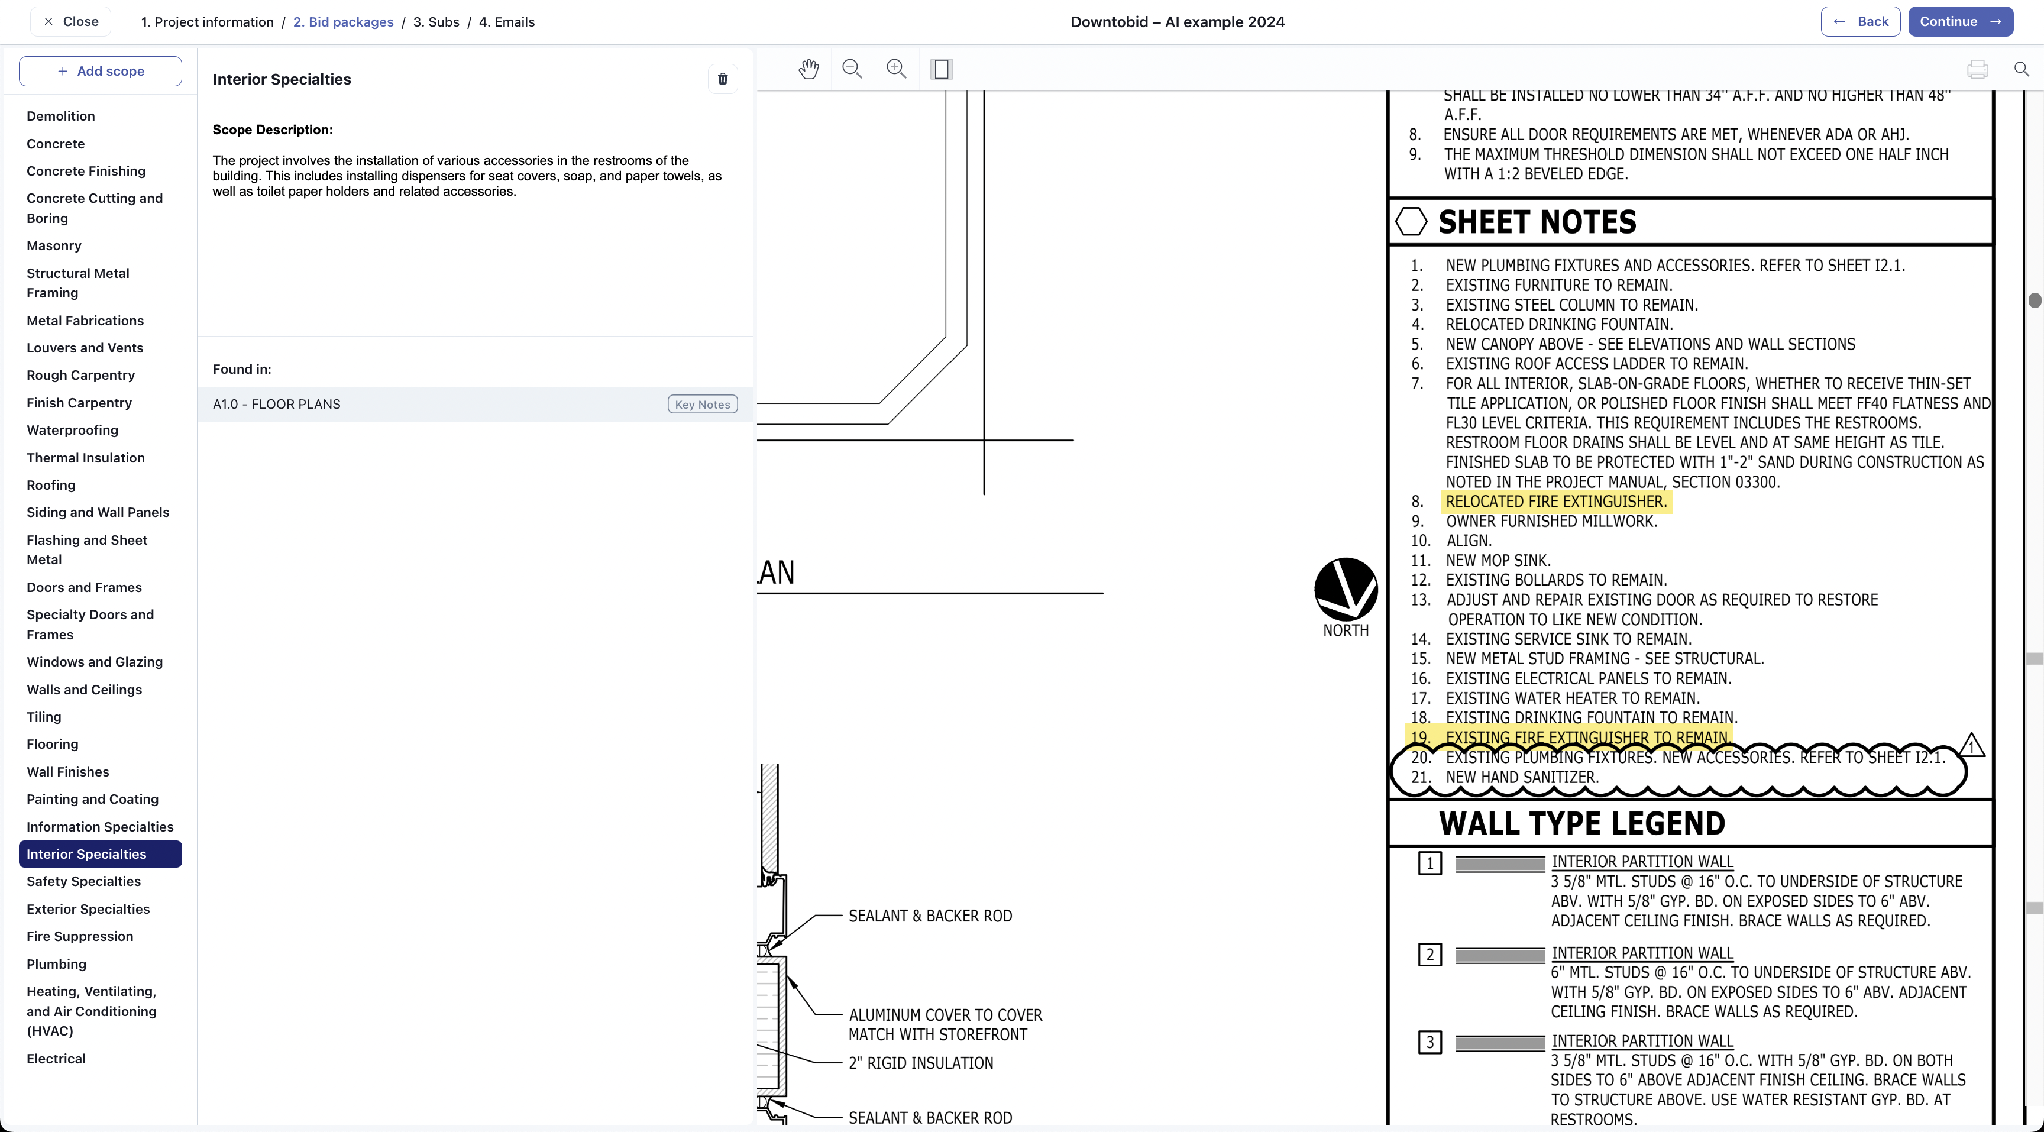
Task: Click the zoom out magnifier icon
Action: pos(852,69)
